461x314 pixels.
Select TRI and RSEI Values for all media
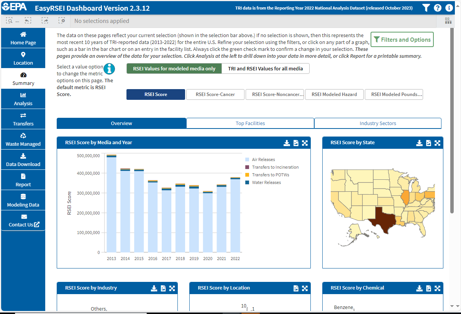tap(265, 68)
